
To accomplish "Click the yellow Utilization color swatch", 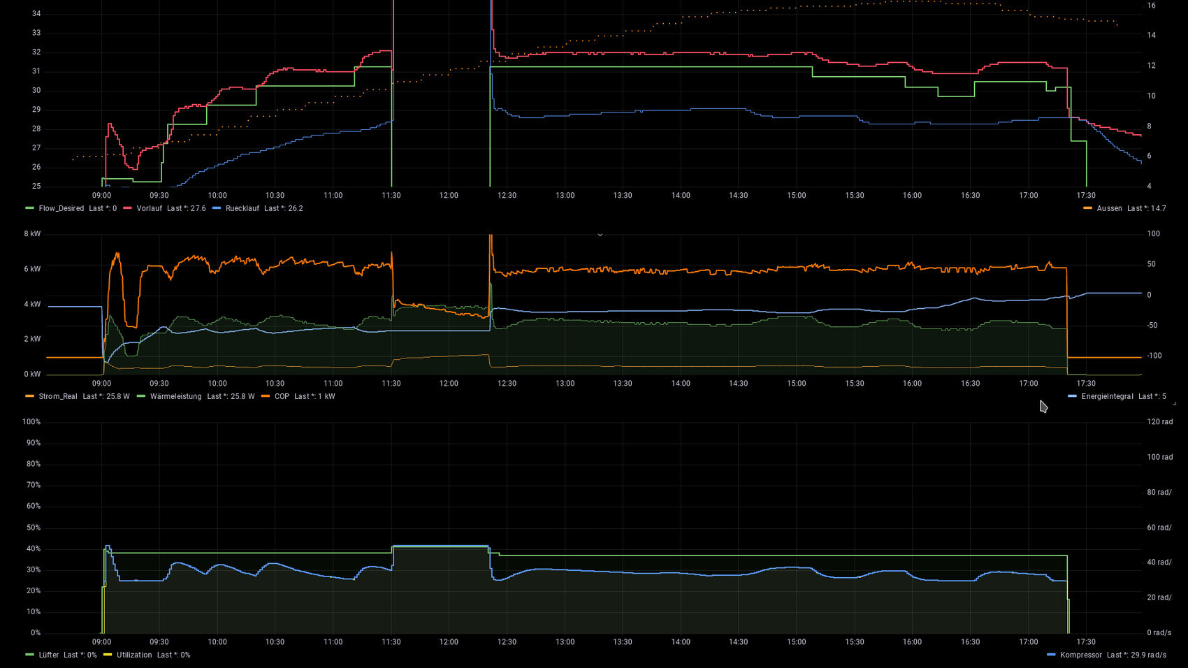I will 108,655.
